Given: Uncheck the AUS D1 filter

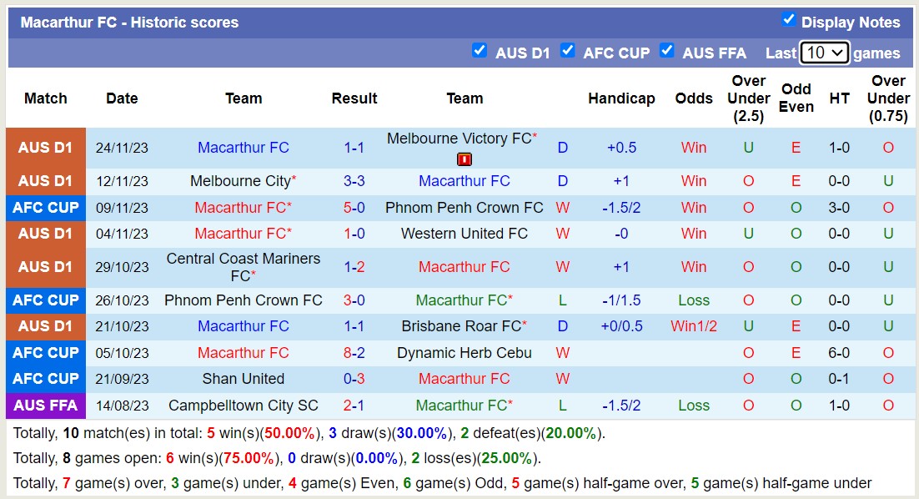Looking at the screenshot, I should click(x=480, y=50).
